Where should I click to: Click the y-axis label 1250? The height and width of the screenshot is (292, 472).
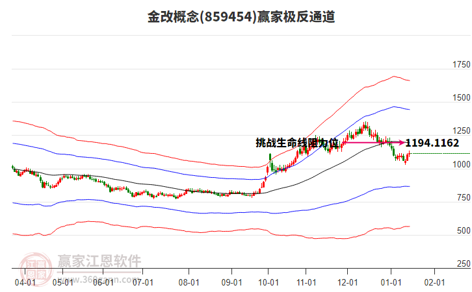461,130
